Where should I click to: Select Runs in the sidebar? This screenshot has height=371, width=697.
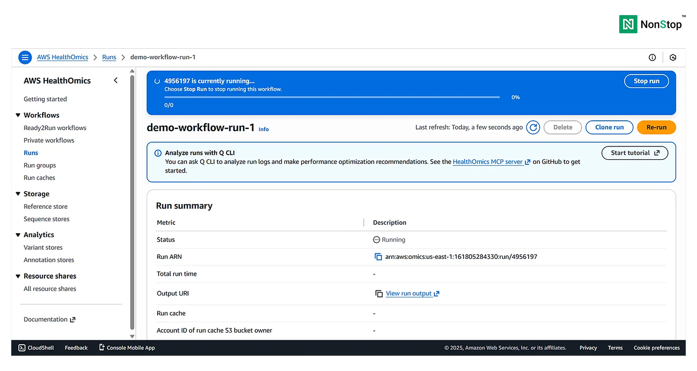point(31,153)
